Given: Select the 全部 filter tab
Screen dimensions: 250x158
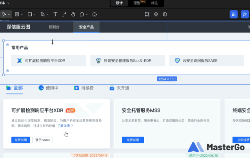Looking at the screenshot, I should (x=14, y=88).
